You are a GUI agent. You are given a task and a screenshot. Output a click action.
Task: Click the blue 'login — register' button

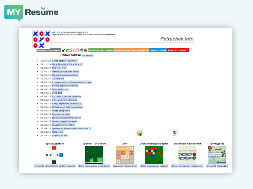tap(158, 50)
